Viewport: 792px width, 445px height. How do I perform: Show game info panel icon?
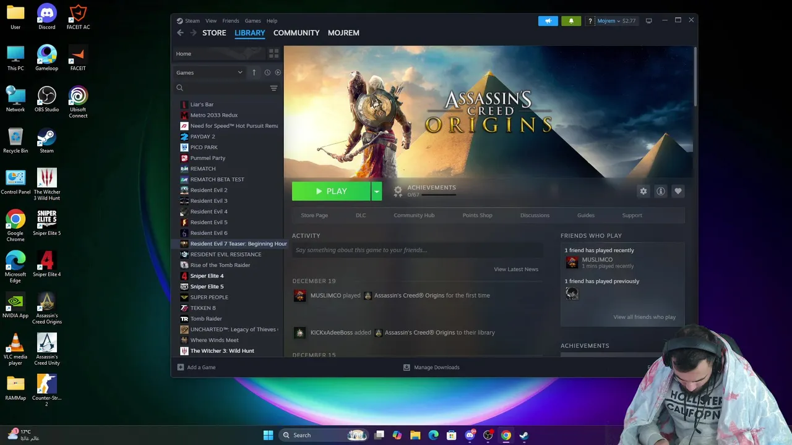[661, 192]
